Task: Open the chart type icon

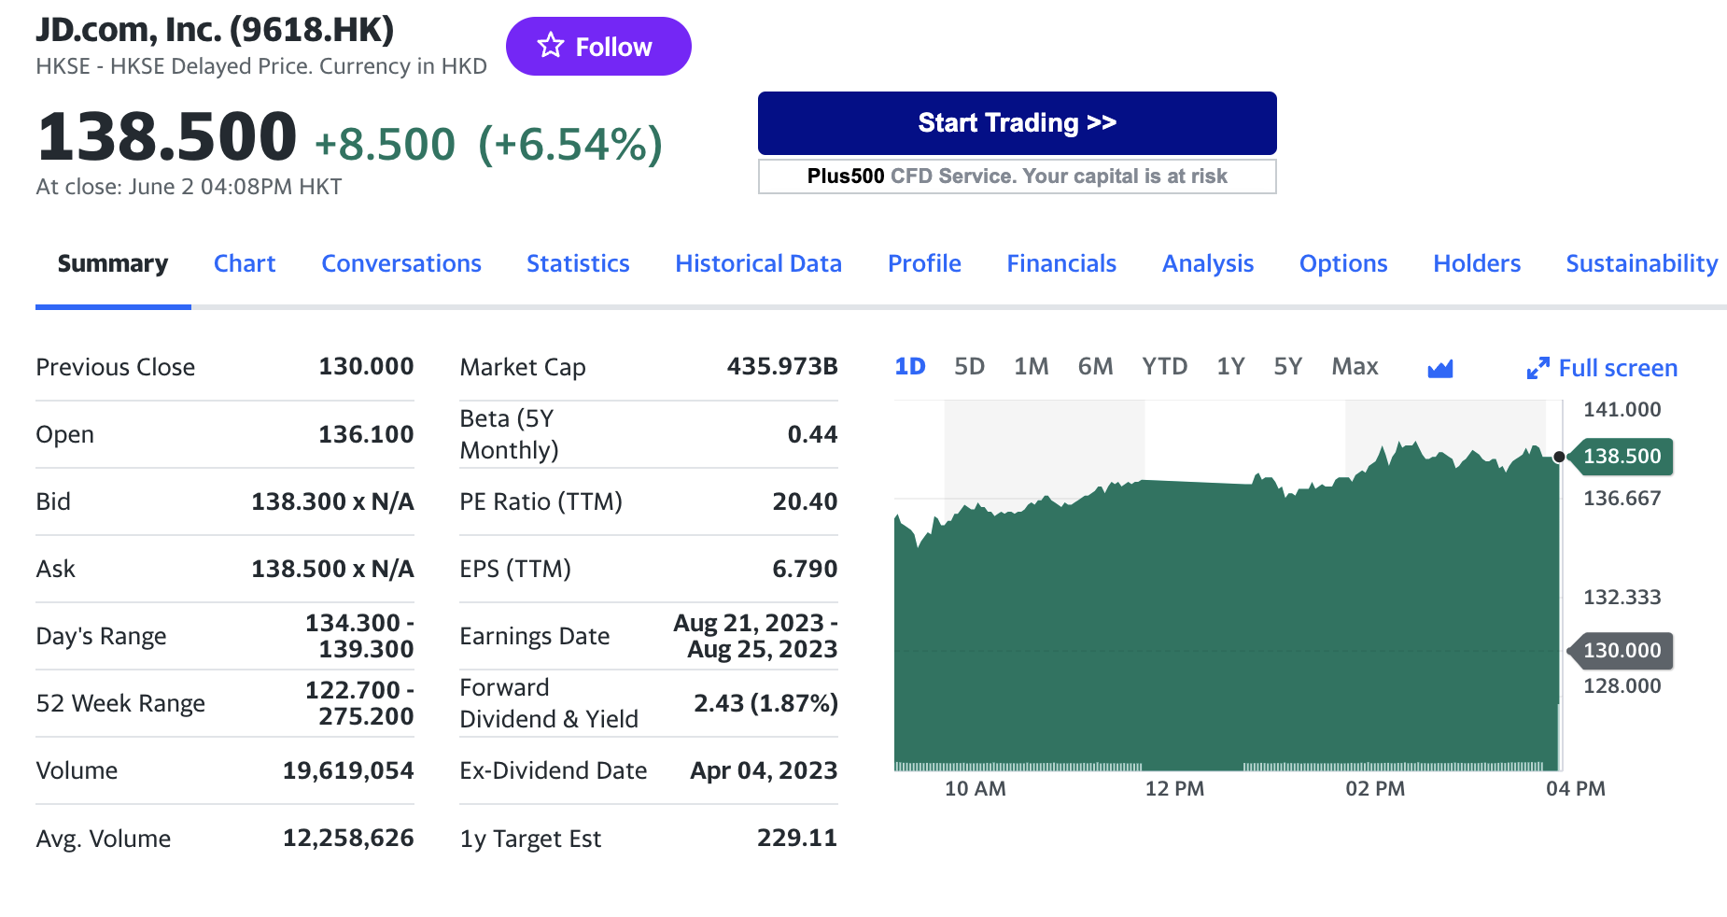Action: [x=1440, y=369]
